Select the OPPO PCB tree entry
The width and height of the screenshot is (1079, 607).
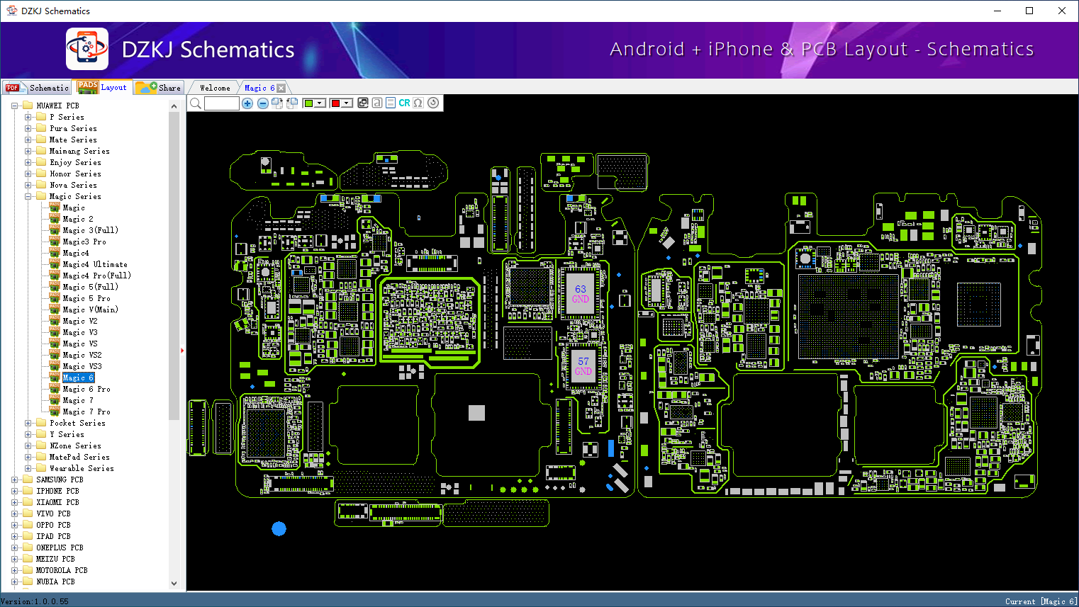pyautogui.click(x=54, y=525)
